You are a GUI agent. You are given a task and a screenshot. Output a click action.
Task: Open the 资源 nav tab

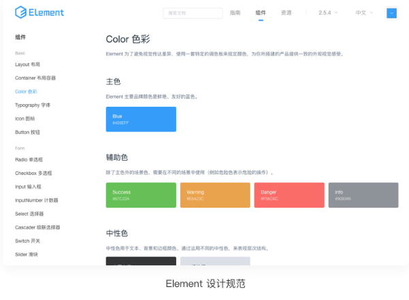tap(286, 13)
